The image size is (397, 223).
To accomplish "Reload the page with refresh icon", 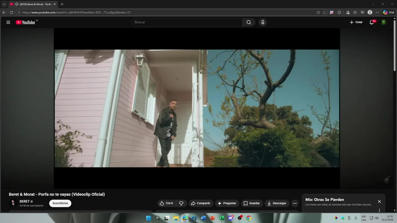I will [11, 12].
